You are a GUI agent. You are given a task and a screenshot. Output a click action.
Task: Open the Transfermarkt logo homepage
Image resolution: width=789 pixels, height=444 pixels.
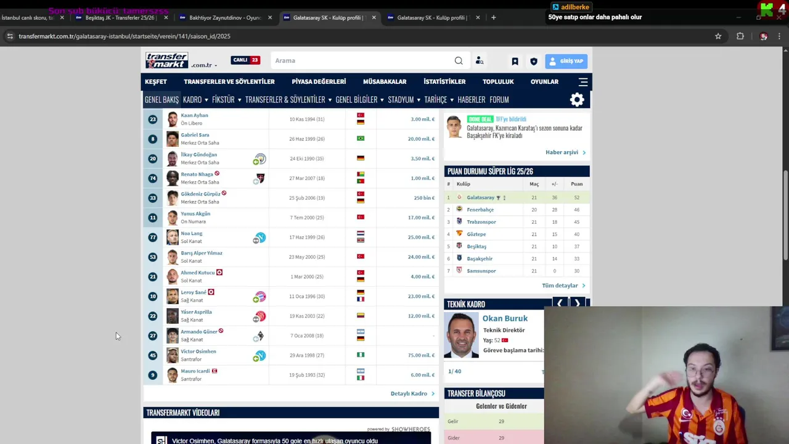(x=166, y=60)
